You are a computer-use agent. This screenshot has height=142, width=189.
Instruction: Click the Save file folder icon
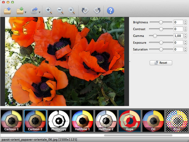(x=20, y=11)
